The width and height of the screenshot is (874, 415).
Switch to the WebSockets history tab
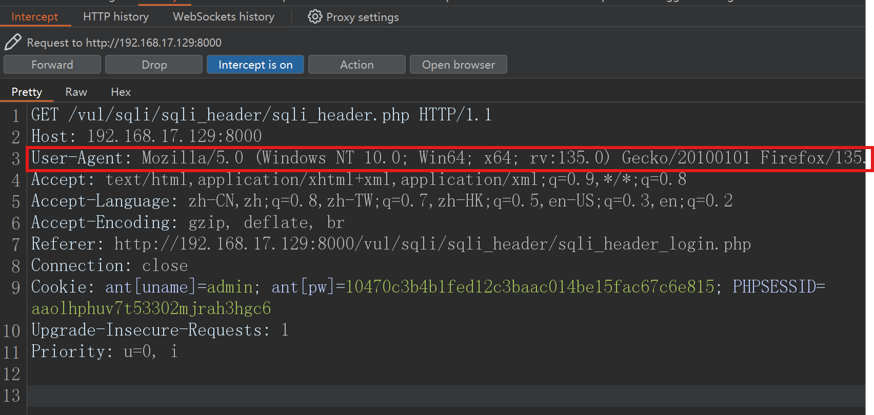(x=224, y=17)
